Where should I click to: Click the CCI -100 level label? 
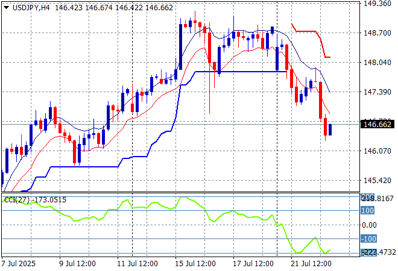[368, 239]
